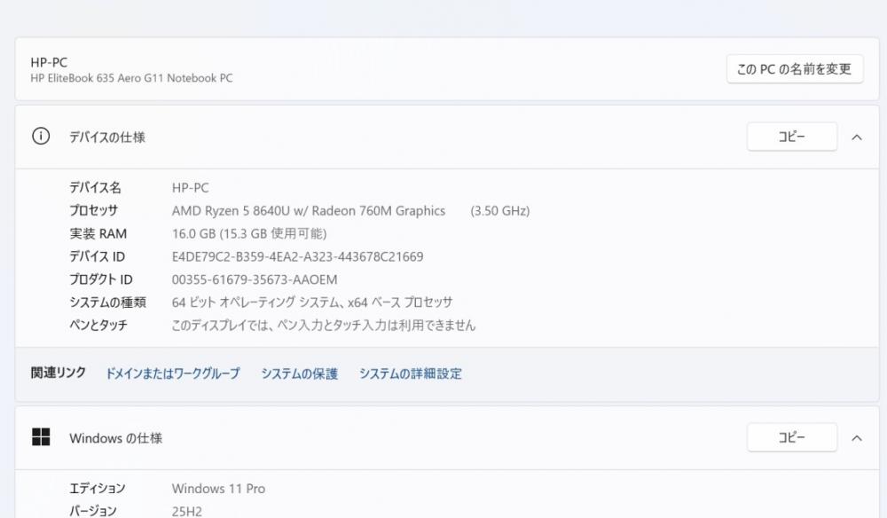Click the HP-PC name at the top
Screen dimensions: 887x518
[x=49, y=62]
